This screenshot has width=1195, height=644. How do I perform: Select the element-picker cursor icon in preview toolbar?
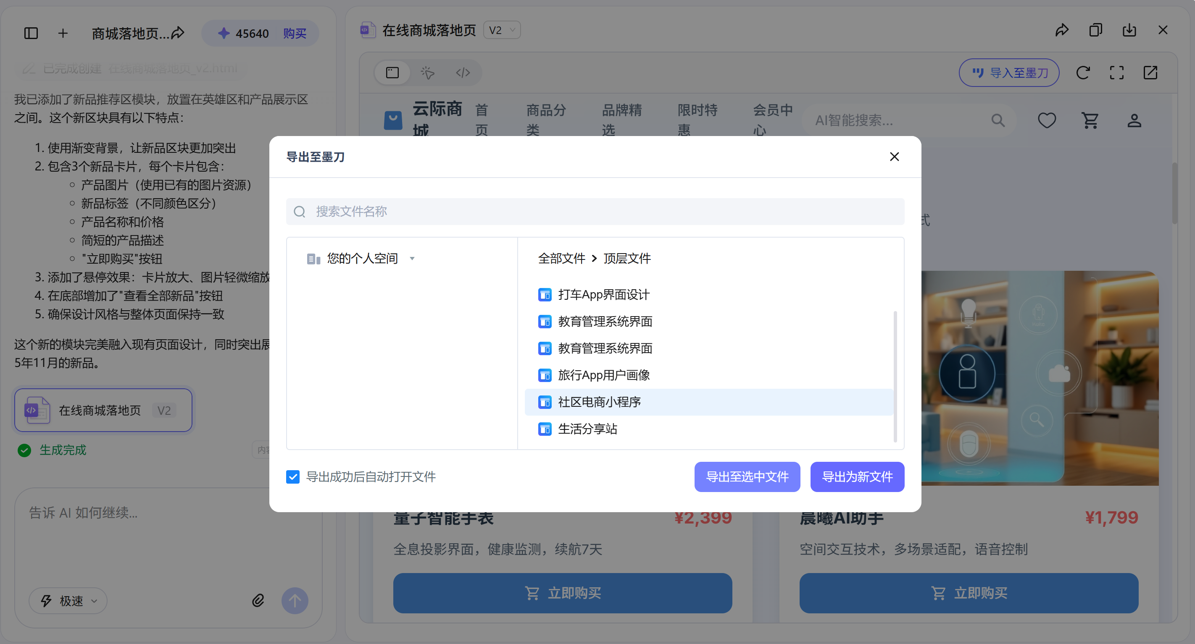pyautogui.click(x=427, y=72)
